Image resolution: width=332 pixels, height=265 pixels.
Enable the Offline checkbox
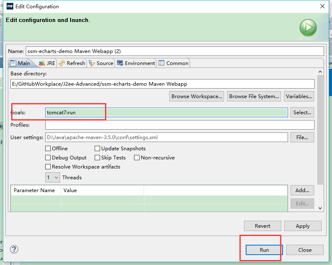point(48,149)
